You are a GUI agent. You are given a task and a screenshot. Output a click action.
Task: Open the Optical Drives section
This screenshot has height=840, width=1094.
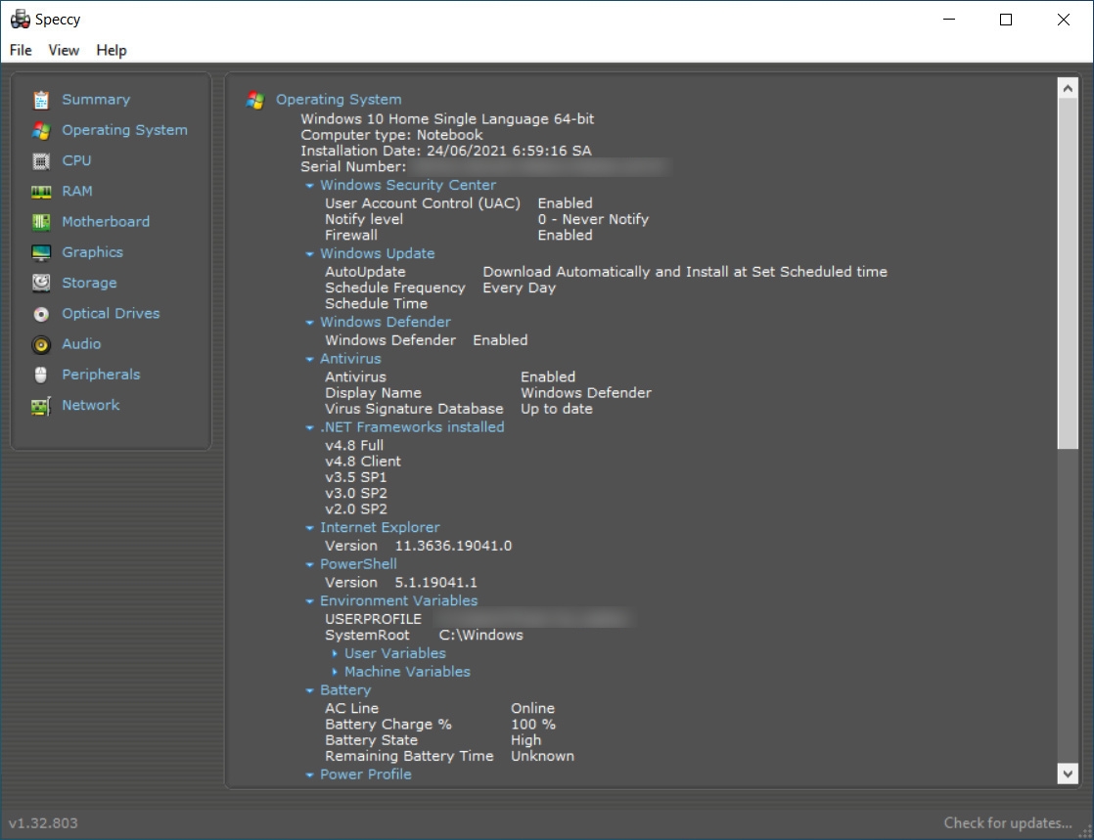111,314
